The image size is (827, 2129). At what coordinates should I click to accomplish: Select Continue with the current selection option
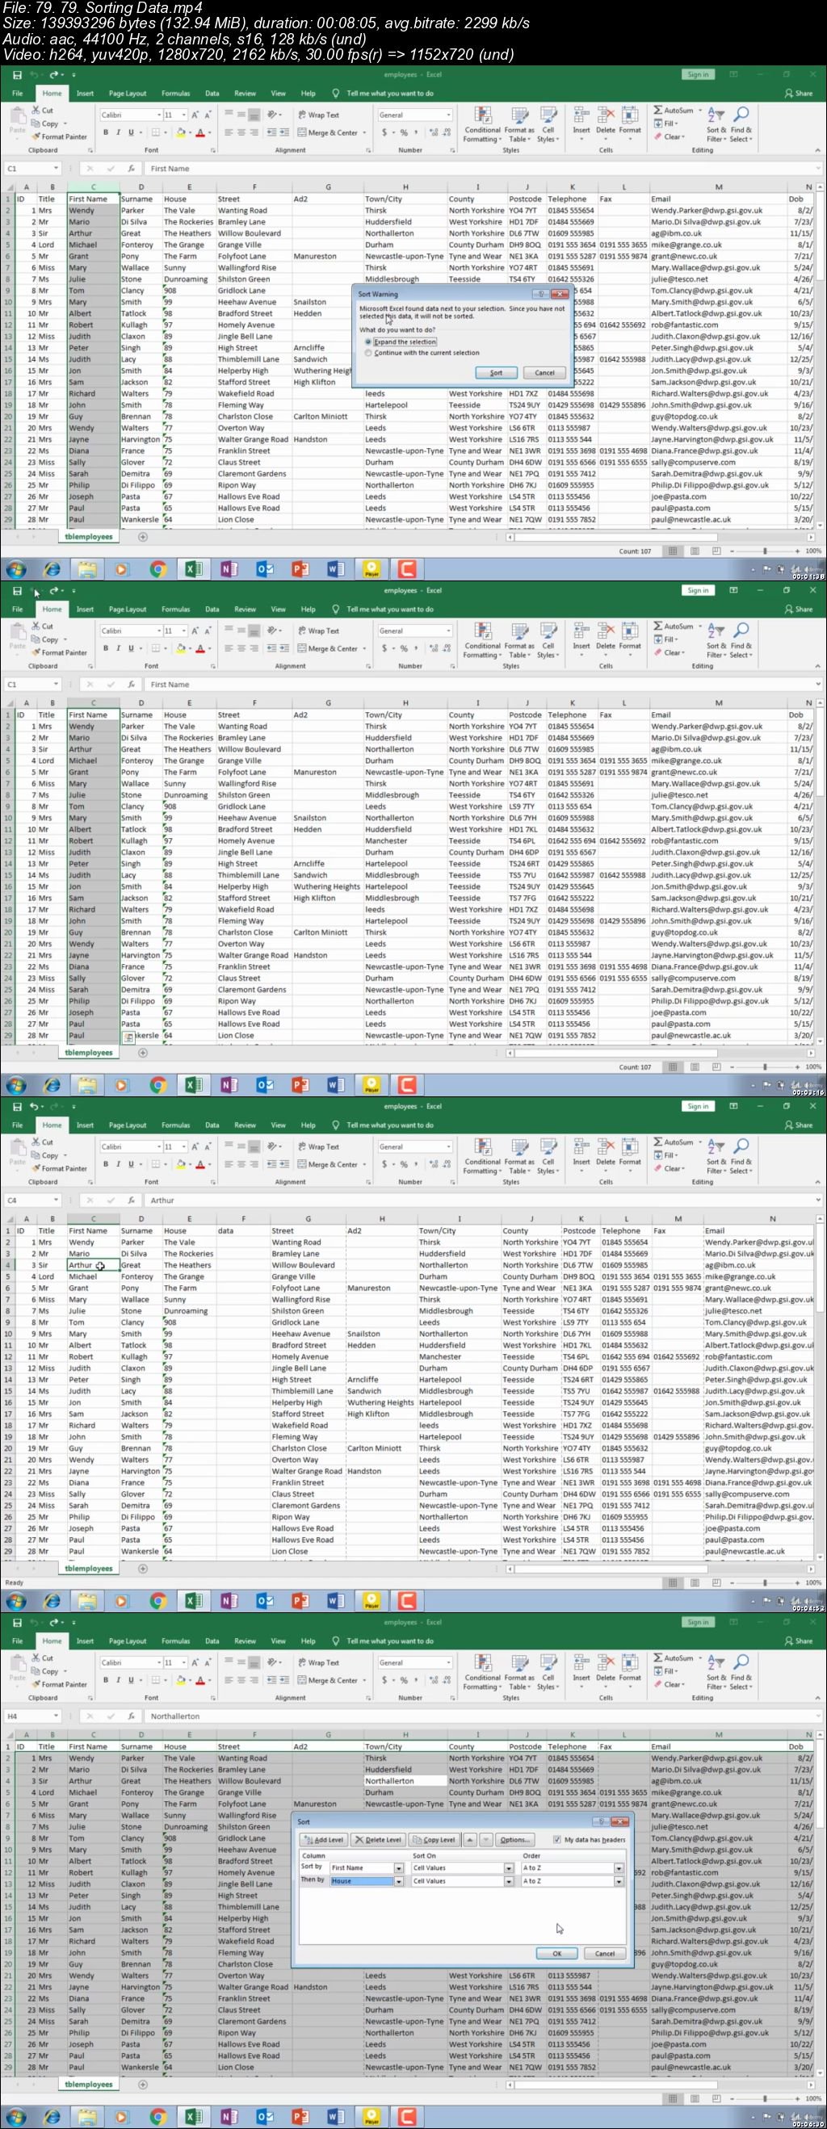point(422,353)
